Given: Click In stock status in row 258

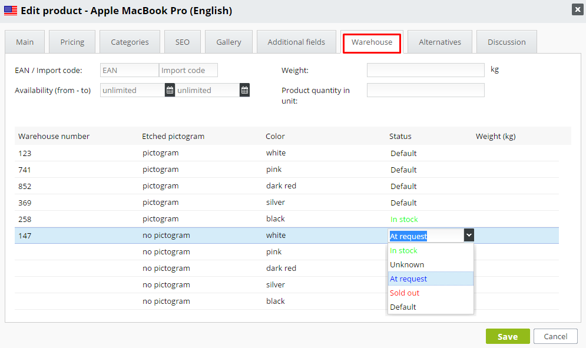Looking at the screenshot, I should pos(404,219).
